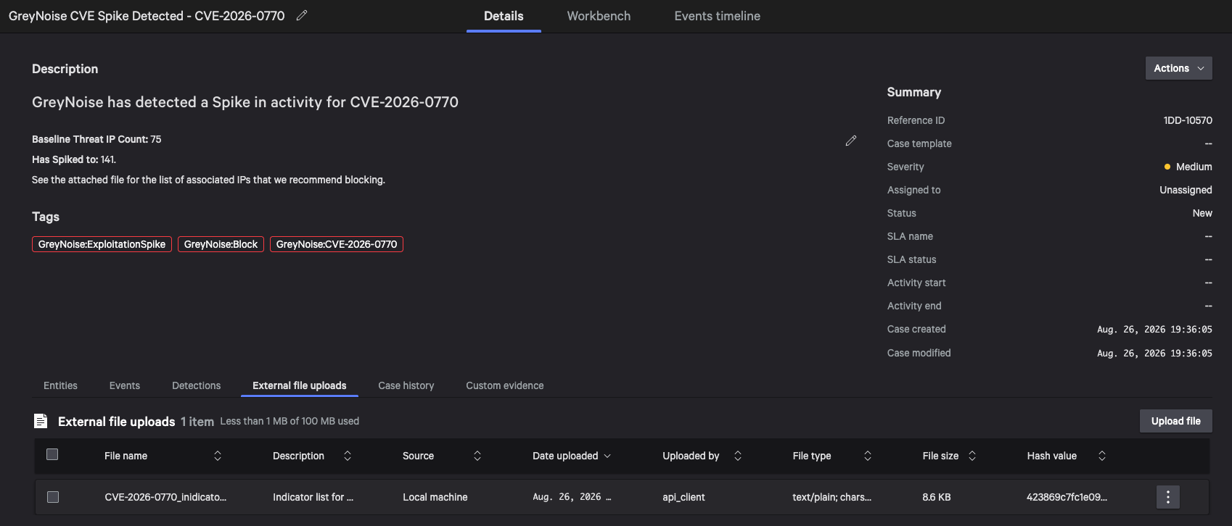Open the Case history tab

point(406,385)
